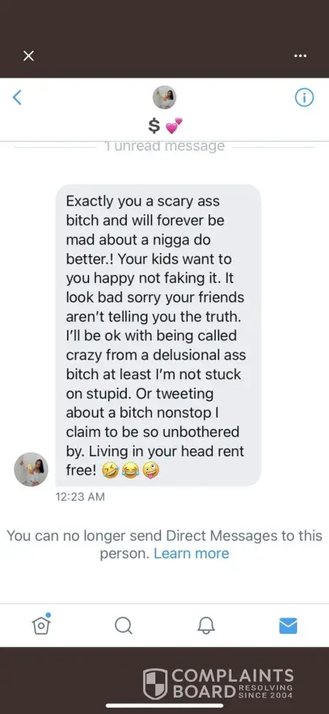Open the Search magnifier tab
Screen dimensions: 329x714
(x=123, y=625)
